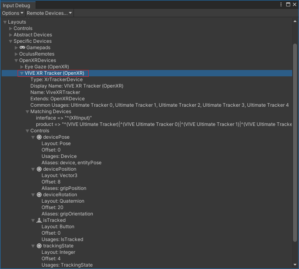
Task: Click the devicePosition control icon
Action: click(39, 169)
